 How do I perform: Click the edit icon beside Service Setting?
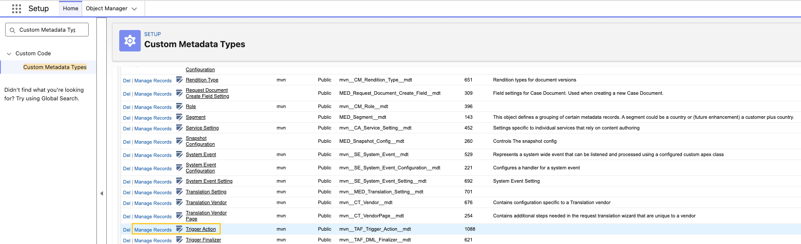(x=179, y=128)
